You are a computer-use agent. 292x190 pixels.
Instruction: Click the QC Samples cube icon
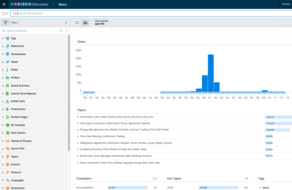pyautogui.click(x=7, y=125)
